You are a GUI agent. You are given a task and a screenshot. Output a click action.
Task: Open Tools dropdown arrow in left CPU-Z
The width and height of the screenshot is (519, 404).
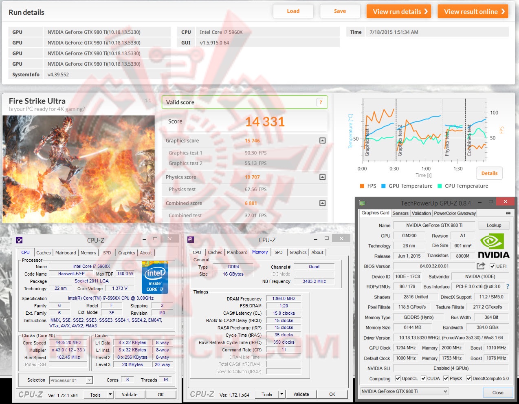[x=110, y=395]
